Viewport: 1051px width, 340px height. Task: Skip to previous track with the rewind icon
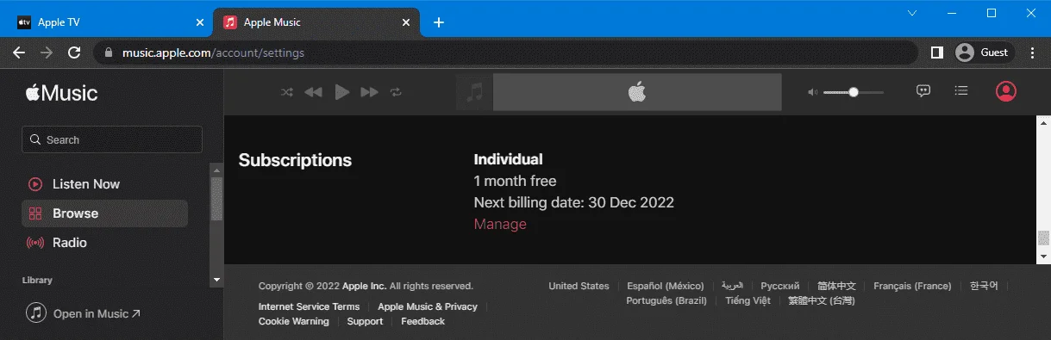point(313,92)
